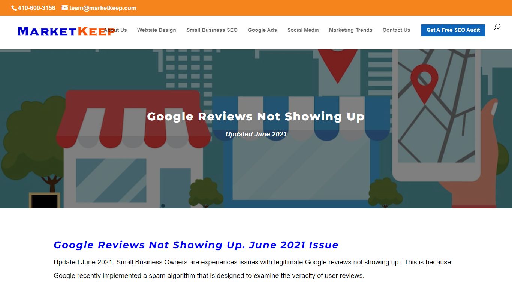Open the About Us menu item
Image resolution: width=512 pixels, height=288 pixels.
tap(115, 30)
